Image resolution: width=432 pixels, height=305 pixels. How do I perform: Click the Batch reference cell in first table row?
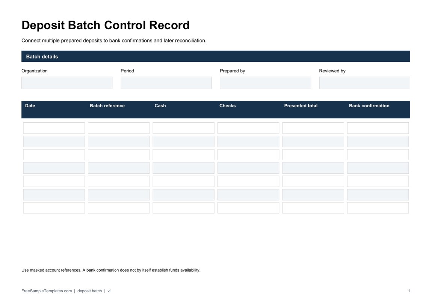point(119,128)
